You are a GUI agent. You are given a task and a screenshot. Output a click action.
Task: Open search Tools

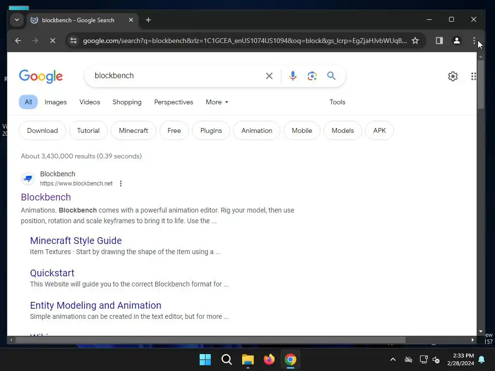pos(337,102)
